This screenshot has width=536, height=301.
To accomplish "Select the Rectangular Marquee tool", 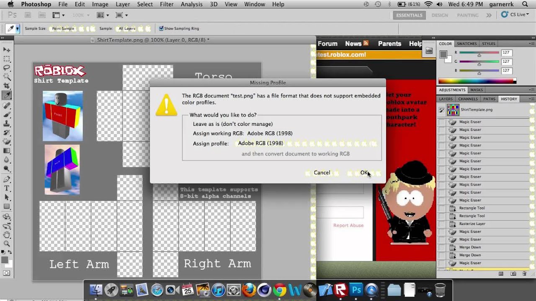I will point(7,59).
